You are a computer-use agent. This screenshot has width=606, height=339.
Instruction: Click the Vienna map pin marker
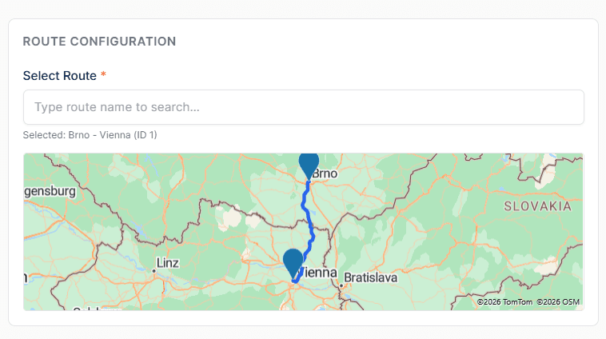click(293, 262)
